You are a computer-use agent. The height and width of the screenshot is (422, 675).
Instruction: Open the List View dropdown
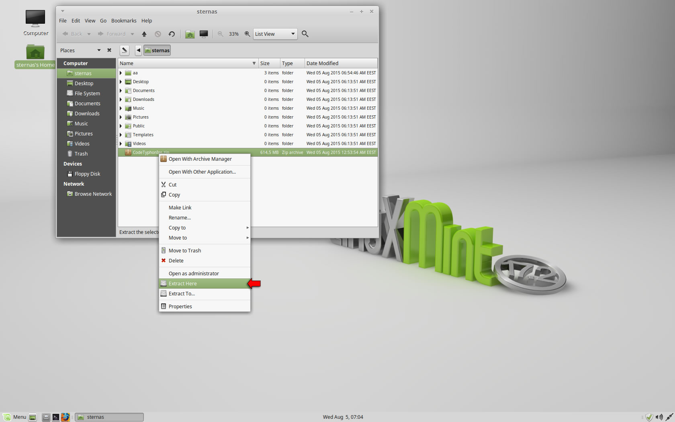[275, 34]
